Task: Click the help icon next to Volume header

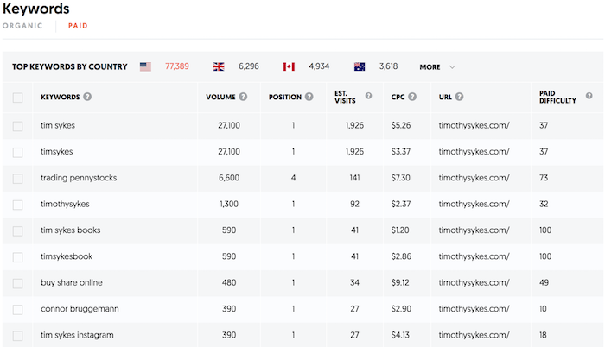Action: pos(243,97)
